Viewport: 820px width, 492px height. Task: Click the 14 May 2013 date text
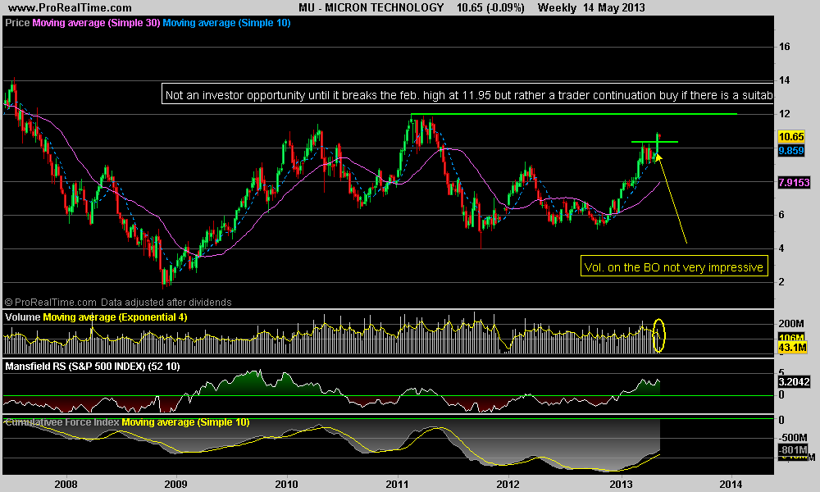coord(614,8)
